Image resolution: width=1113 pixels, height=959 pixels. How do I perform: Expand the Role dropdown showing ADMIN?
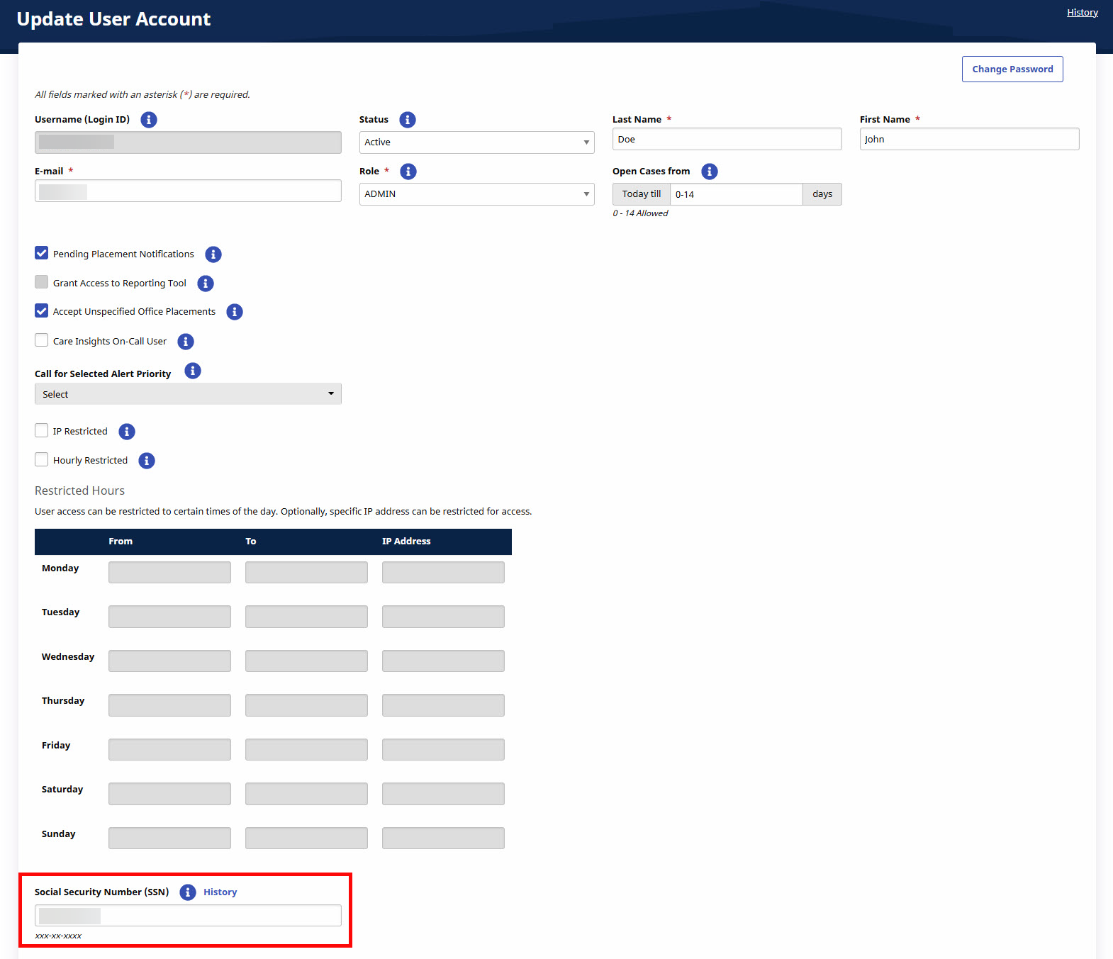[x=476, y=194]
